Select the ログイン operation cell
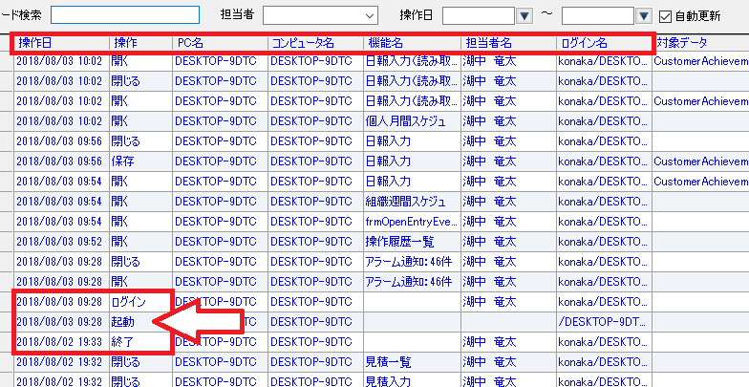 tap(139, 302)
